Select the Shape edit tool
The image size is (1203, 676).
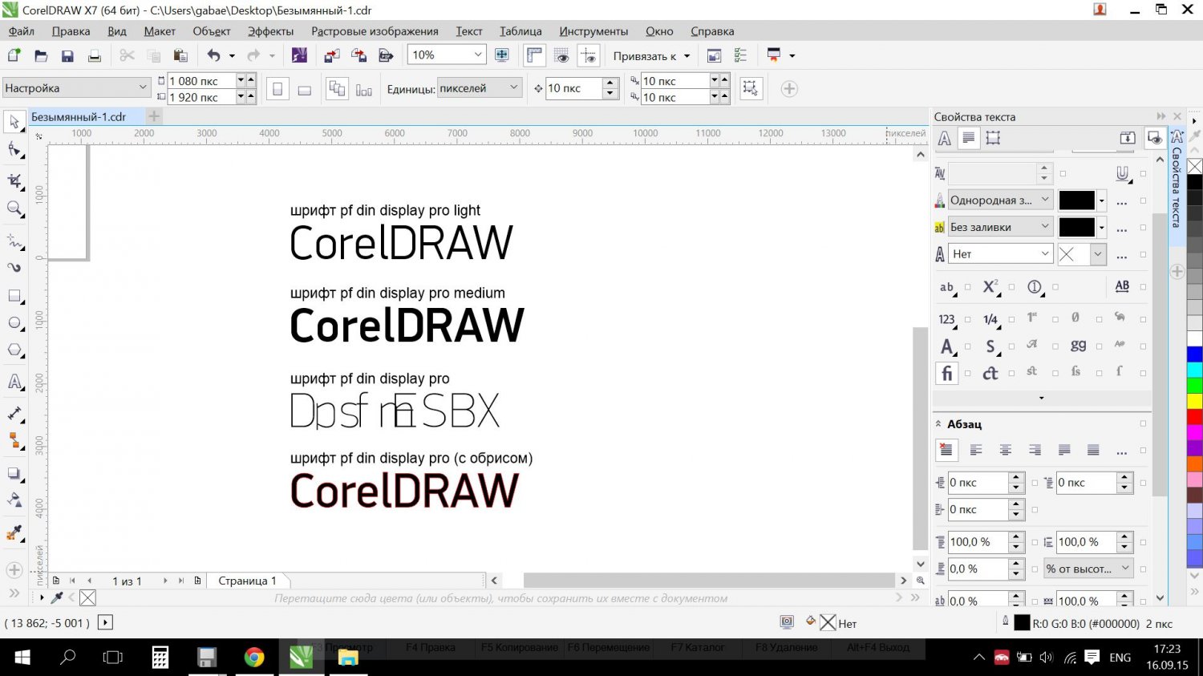tap(14, 151)
